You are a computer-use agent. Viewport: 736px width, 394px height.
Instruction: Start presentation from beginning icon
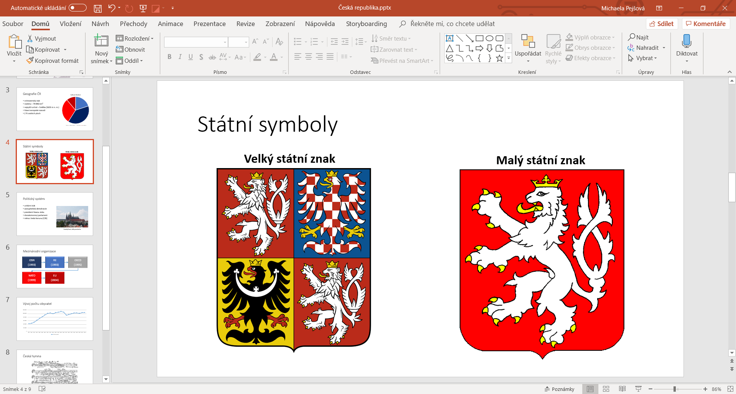click(x=143, y=8)
